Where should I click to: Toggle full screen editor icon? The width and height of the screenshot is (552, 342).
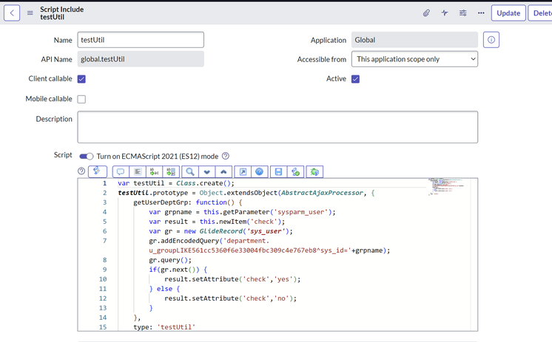click(x=243, y=171)
